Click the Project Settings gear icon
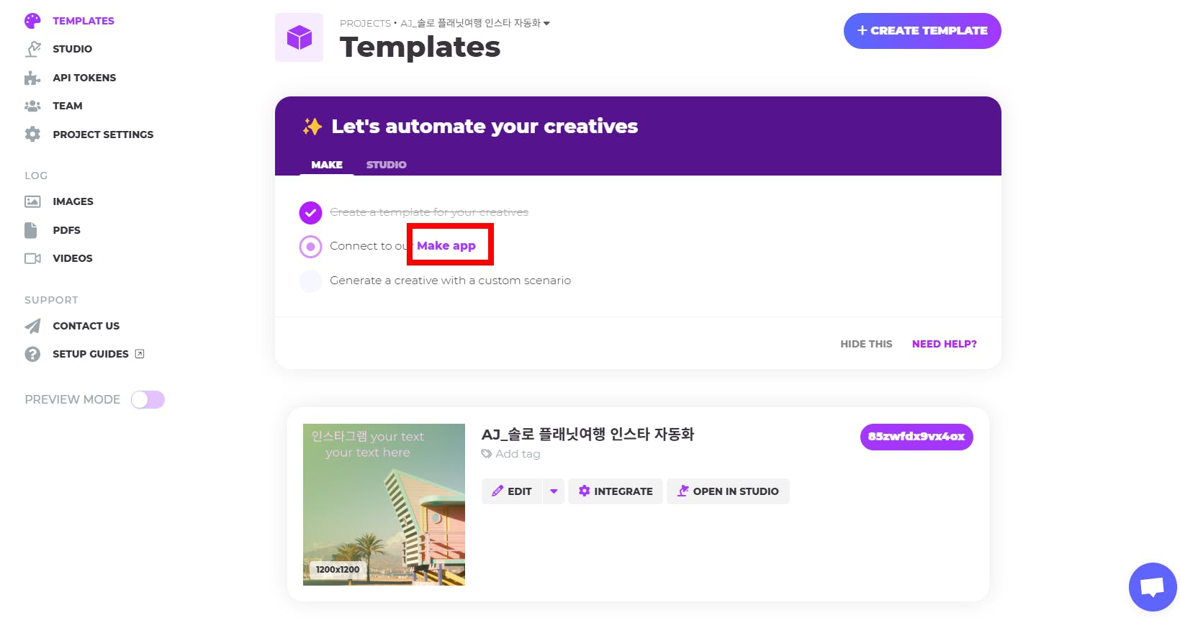 pyautogui.click(x=32, y=135)
